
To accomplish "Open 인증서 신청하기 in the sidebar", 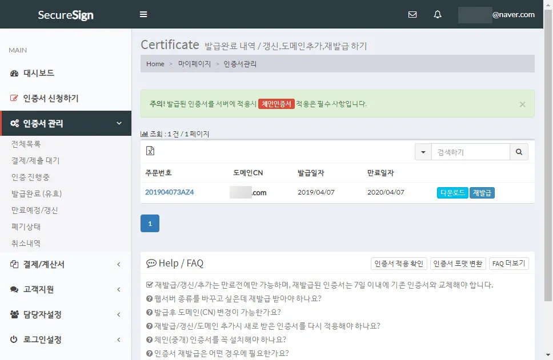I will pos(50,98).
